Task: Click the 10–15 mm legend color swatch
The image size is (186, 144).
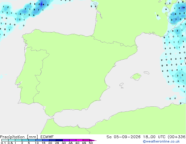Action: [x=39, y=140]
